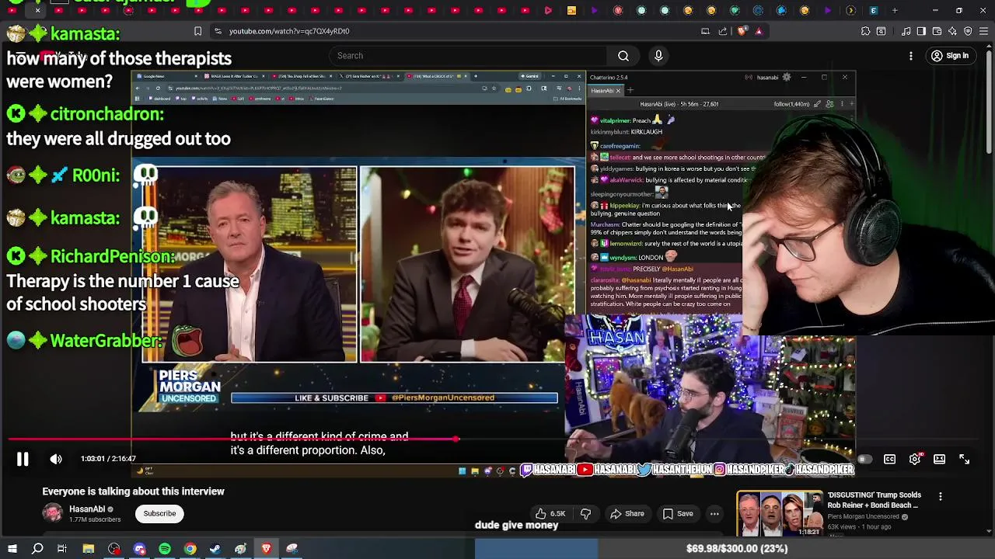Viewport: 995px width, 559px height.
Task: Pause the YouTube video
Action: pyautogui.click(x=23, y=459)
